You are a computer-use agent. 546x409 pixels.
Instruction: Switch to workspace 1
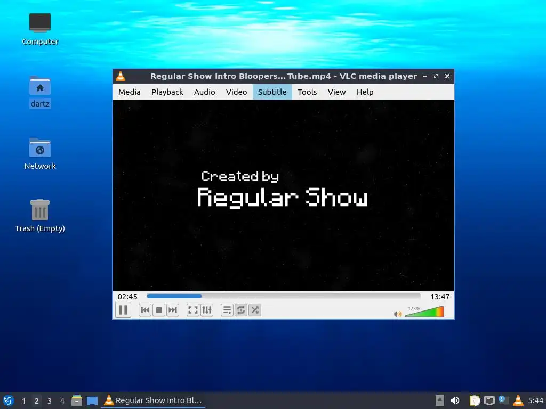23,400
